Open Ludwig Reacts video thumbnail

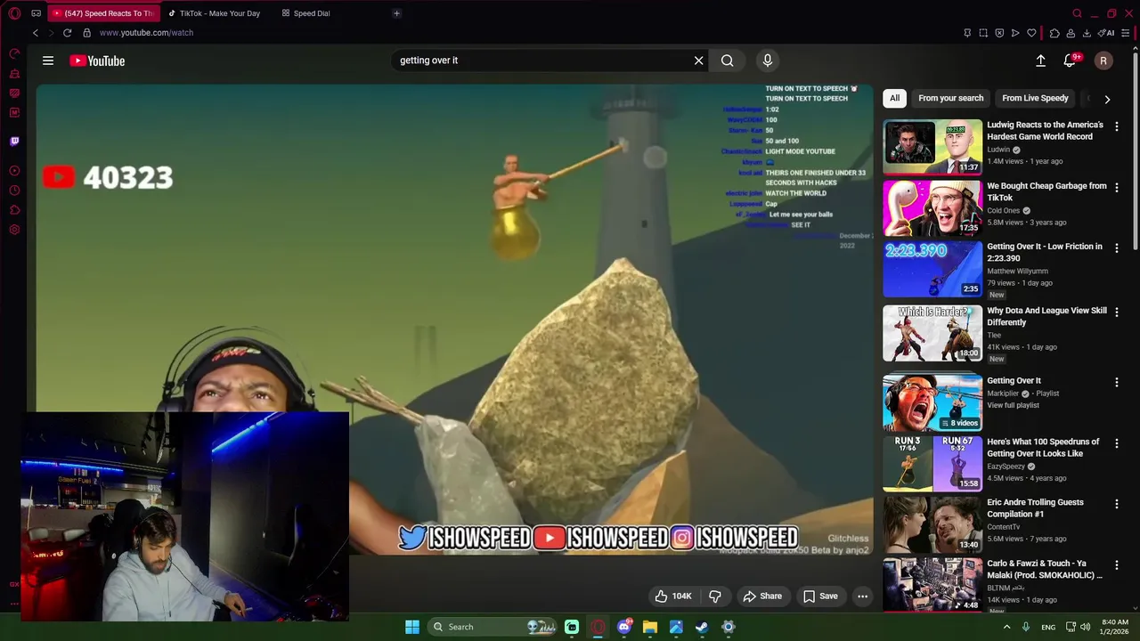932,147
